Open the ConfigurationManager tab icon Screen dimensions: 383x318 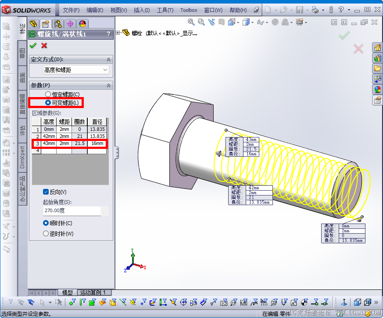click(x=58, y=24)
